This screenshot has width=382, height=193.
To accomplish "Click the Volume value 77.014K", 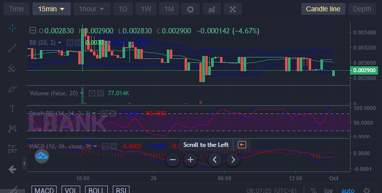I will [119, 93].
